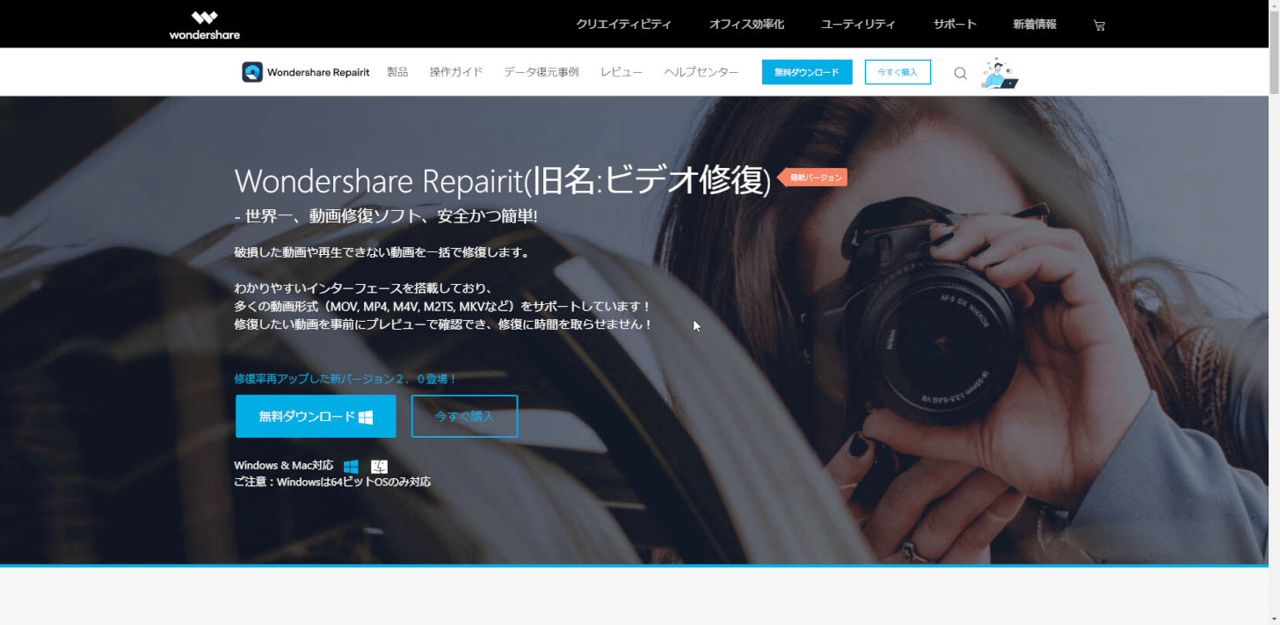
Task: Open the shopping cart icon
Action: (1099, 25)
